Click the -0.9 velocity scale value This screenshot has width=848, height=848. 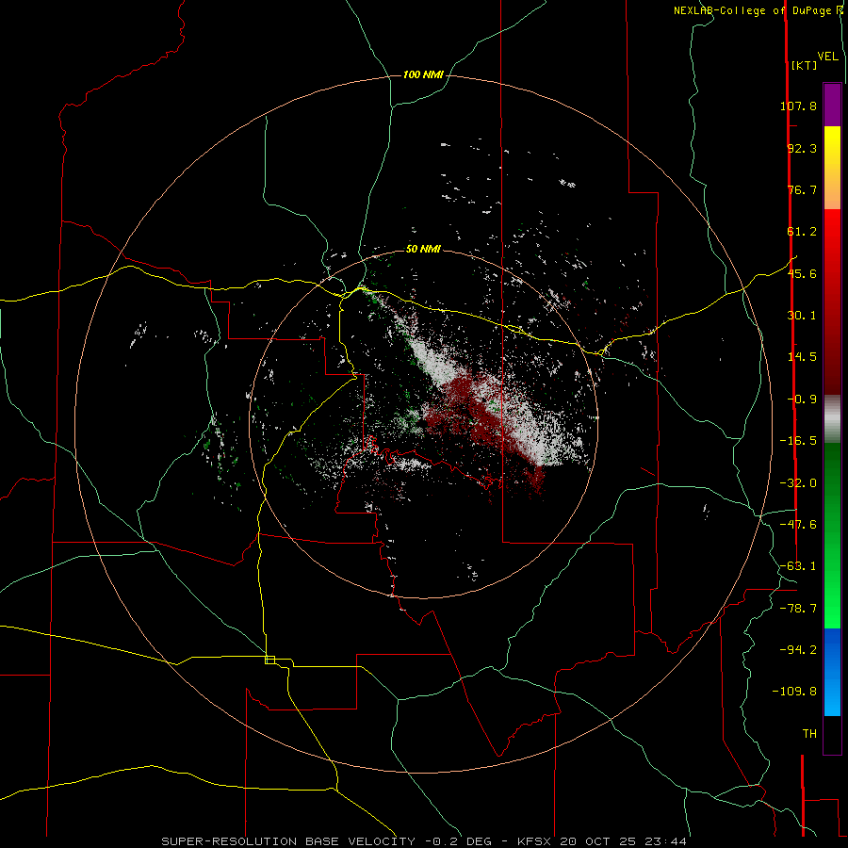coord(802,400)
